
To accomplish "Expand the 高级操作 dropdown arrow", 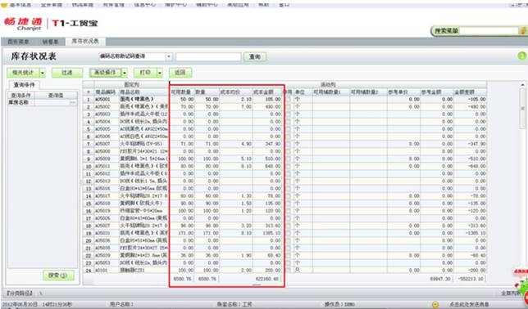I will tap(125, 73).
